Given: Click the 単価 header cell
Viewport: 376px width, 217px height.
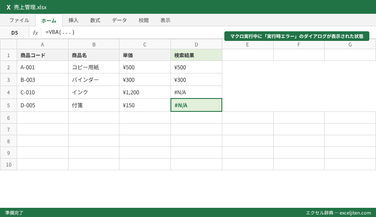Looking at the screenshot, I should [145, 55].
